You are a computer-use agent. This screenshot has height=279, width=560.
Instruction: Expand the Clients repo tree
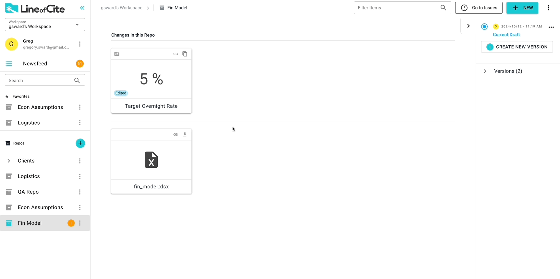[9, 161]
